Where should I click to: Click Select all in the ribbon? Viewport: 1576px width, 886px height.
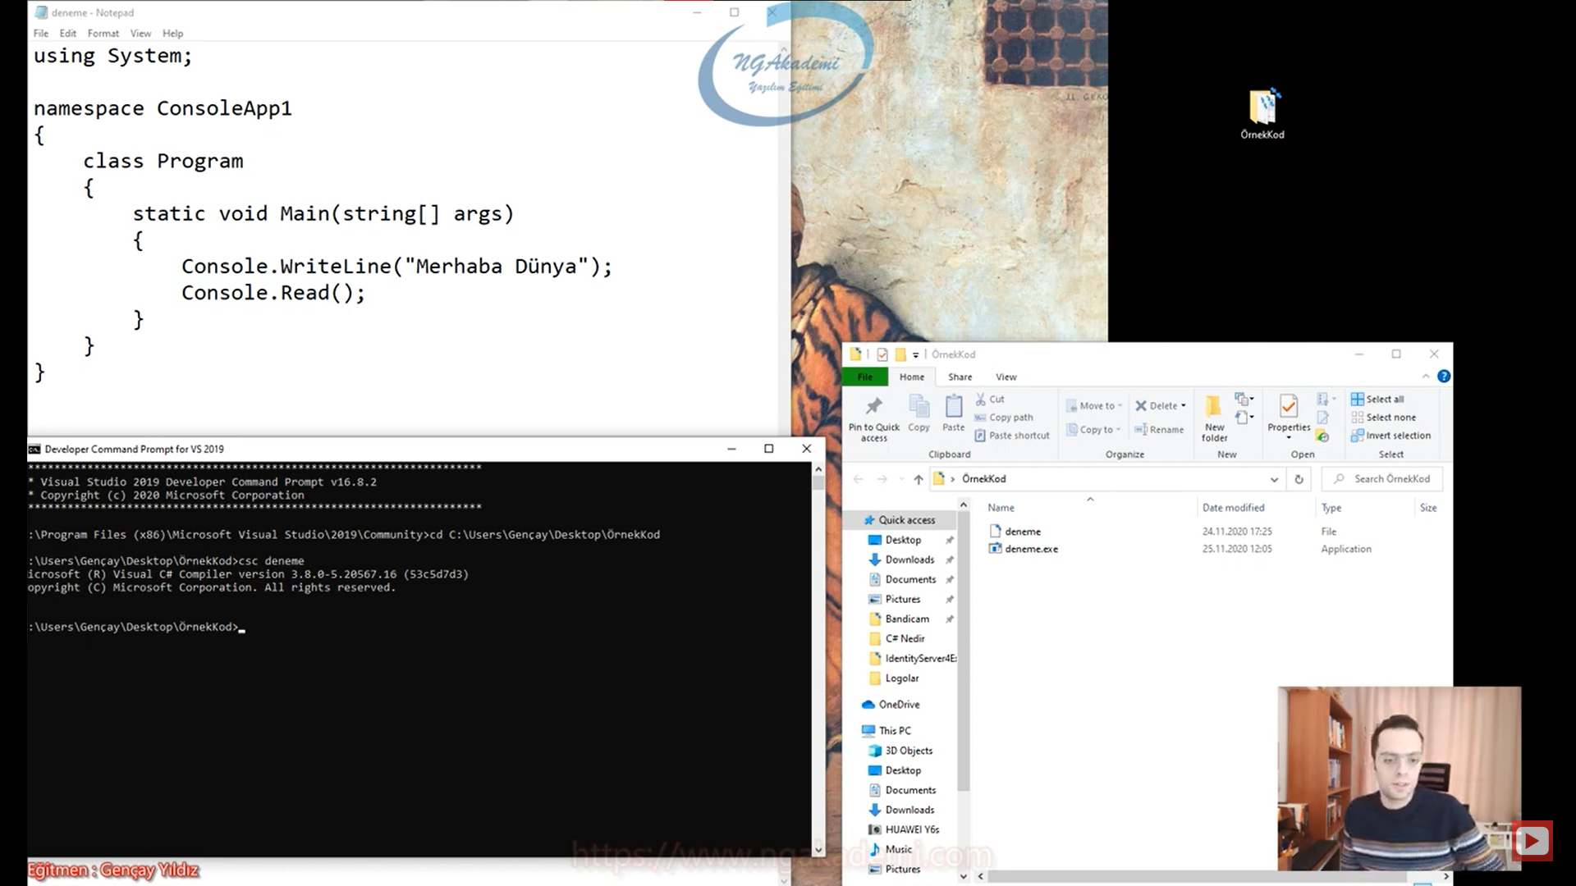pos(1377,399)
